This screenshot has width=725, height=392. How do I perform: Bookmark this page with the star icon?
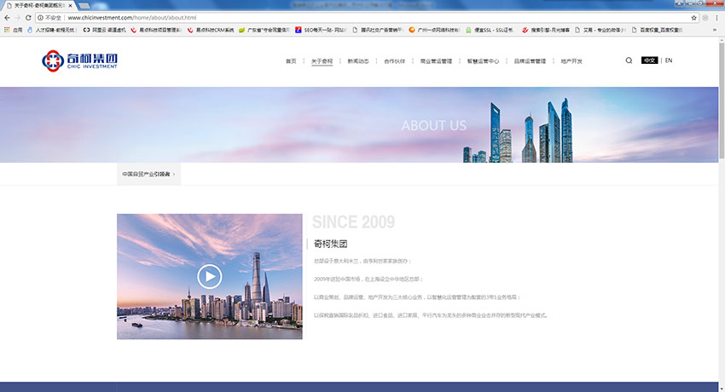click(x=694, y=18)
